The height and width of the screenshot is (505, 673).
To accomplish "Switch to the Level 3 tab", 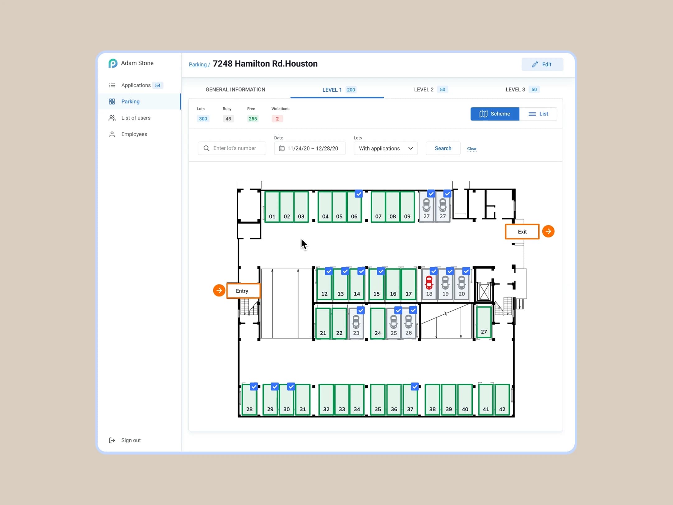I will coord(522,90).
